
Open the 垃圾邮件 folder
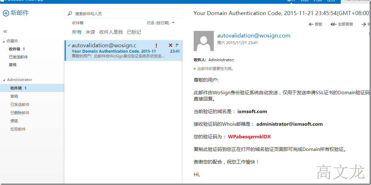pyautogui.click(x=18, y=129)
